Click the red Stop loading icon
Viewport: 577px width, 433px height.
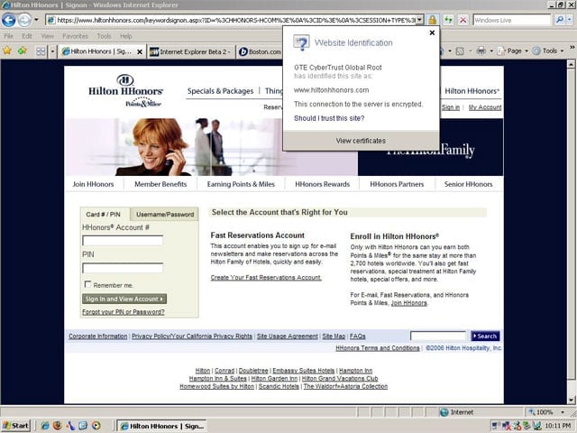coord(463,20)
